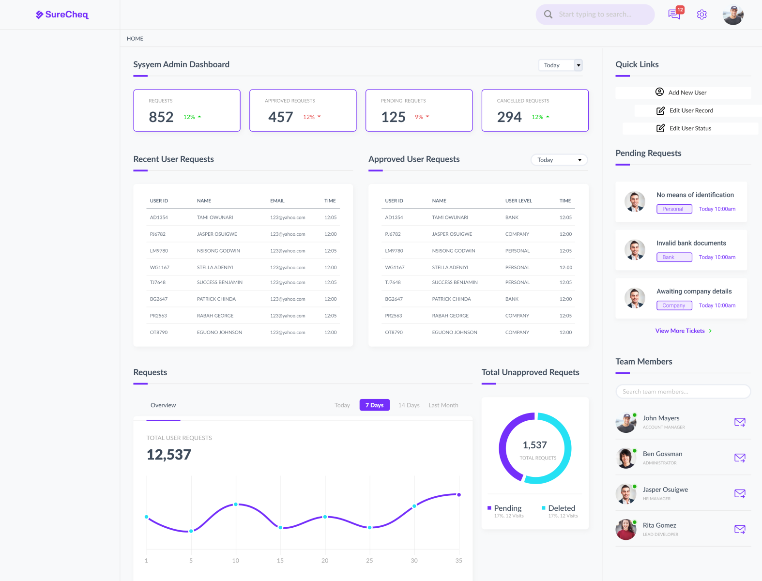Click the Company tag button

674,306
